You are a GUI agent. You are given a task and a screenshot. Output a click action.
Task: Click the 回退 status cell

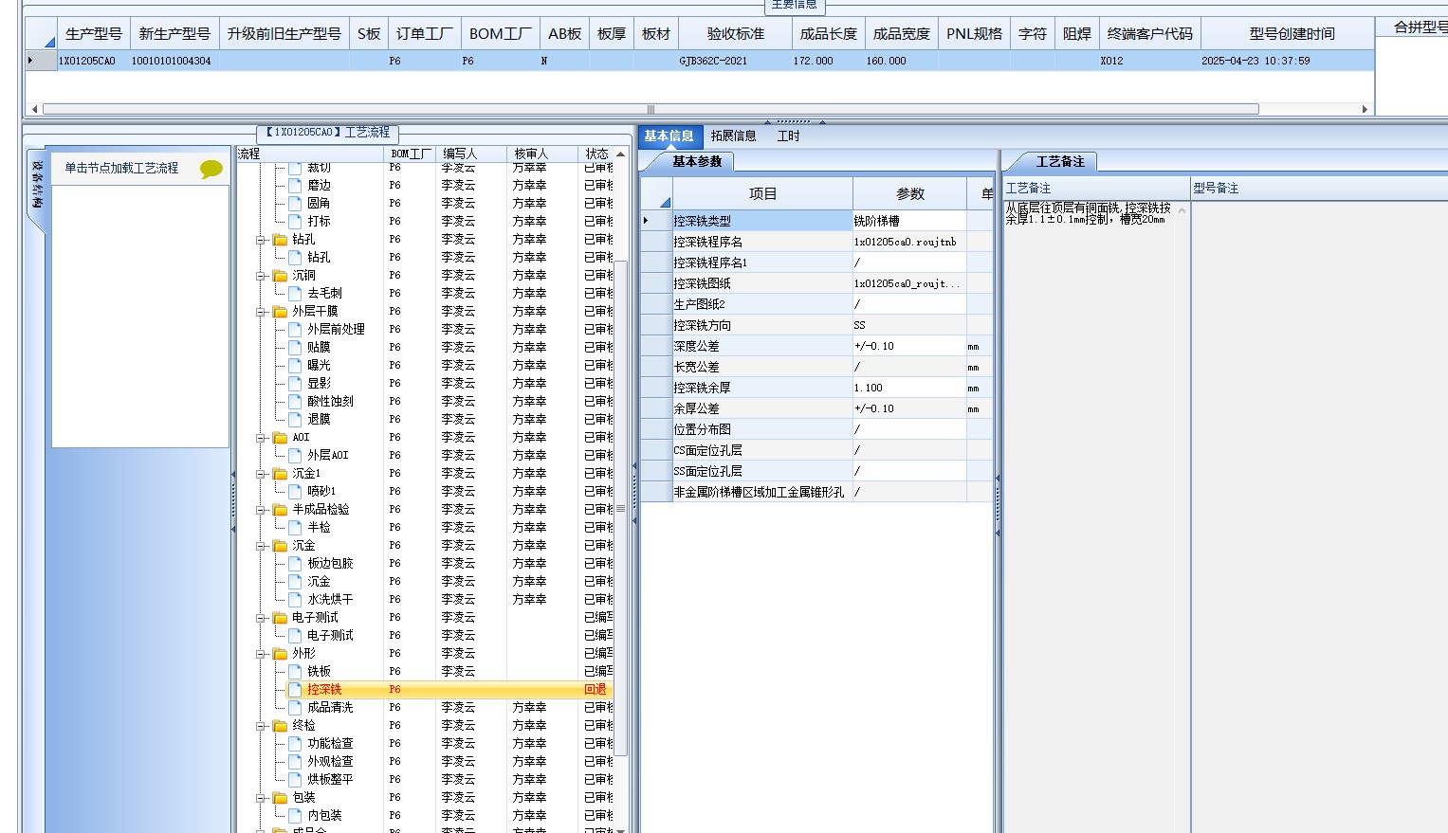click(596, 690)
